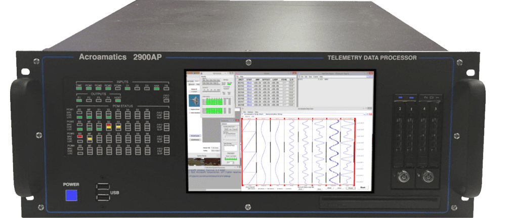Click the BSYN4 FSYN OFF field
The width and height of the screenshot is (518, 218).
pyautogui.click(x=284, y=92)
